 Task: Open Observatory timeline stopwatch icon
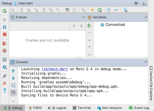coord(109,10)
